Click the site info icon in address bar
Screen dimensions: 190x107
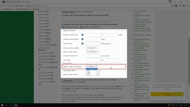13,6
